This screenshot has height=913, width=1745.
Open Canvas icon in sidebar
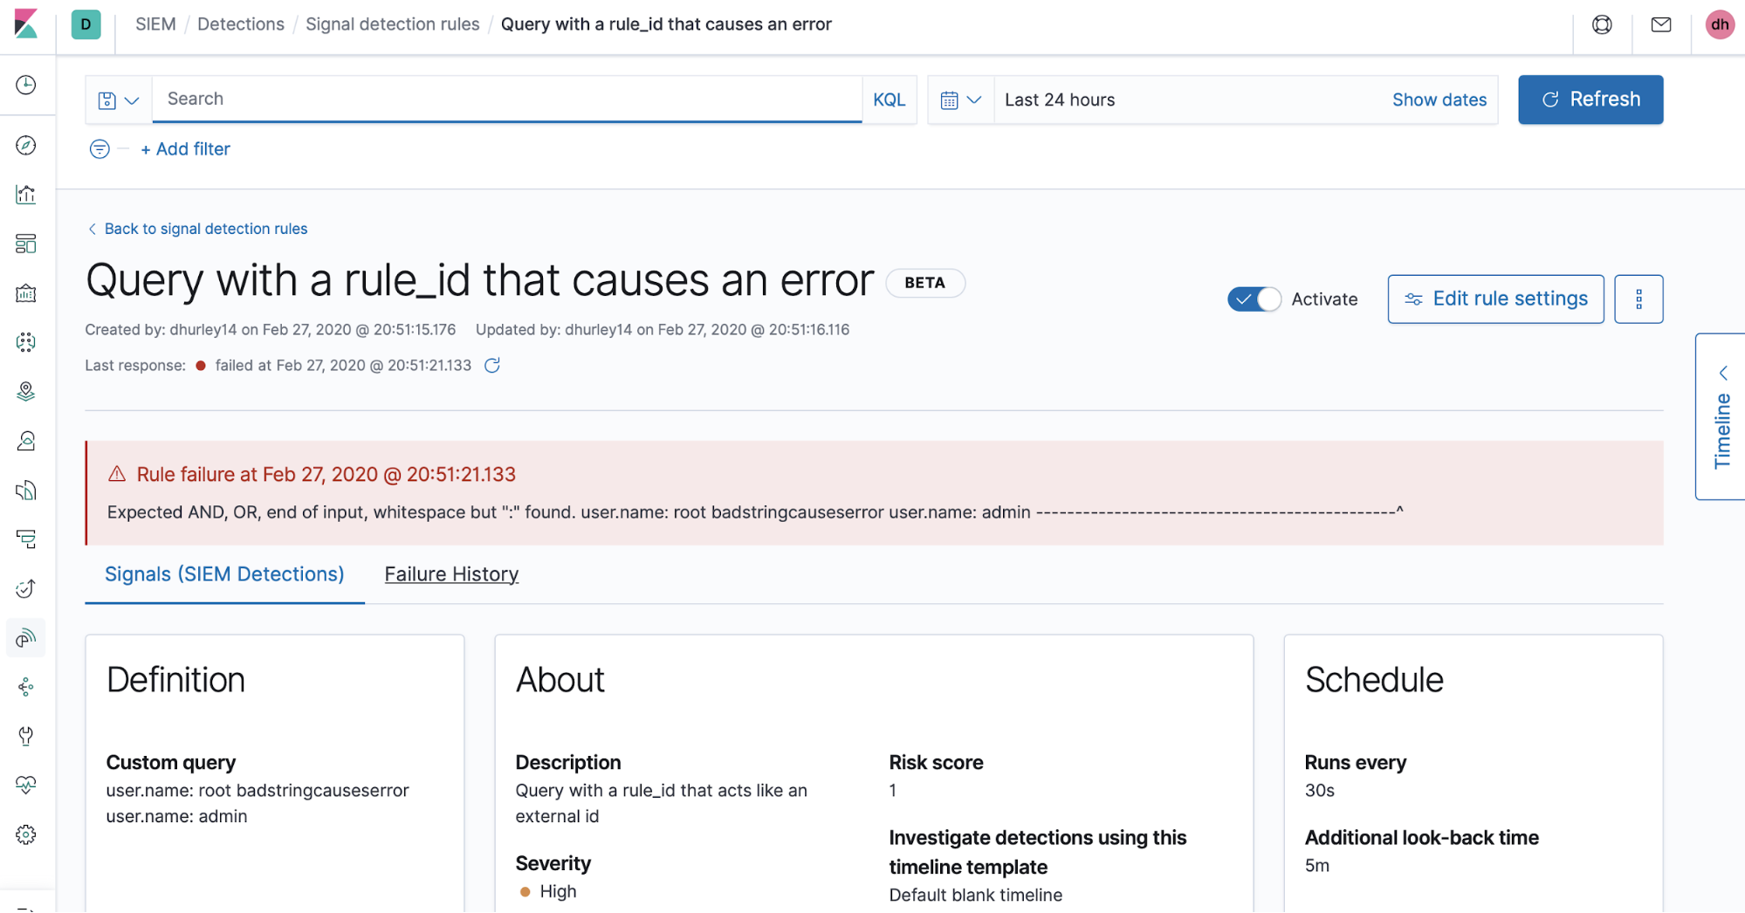pos(26,293)
